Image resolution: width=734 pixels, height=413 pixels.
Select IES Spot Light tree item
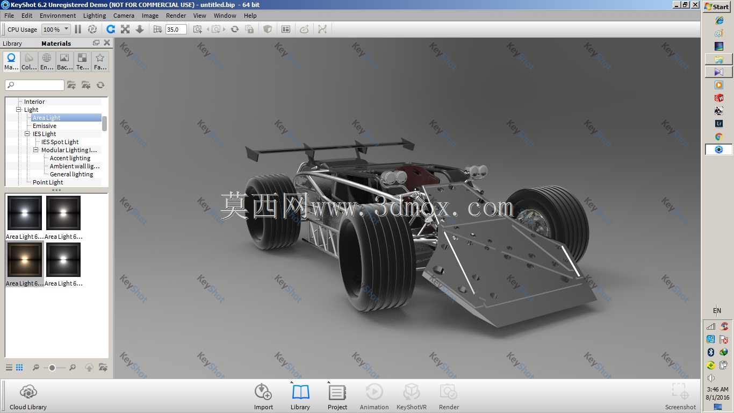click(x=60, y=142)
